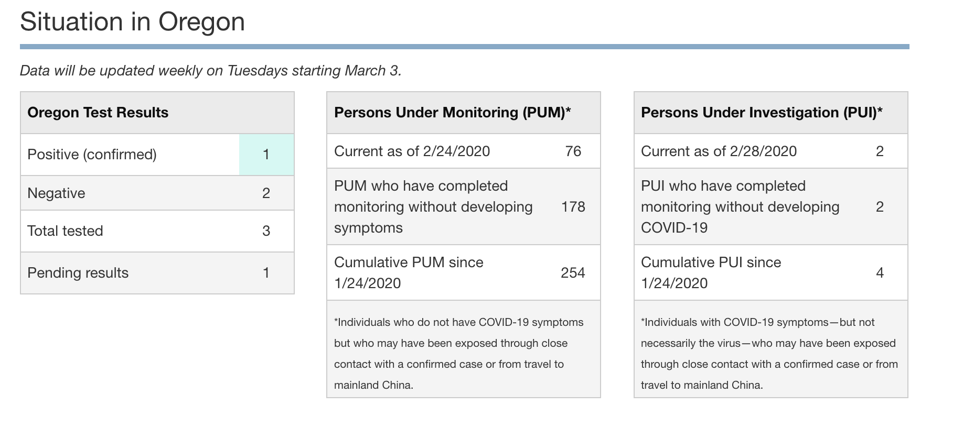963x438 pixels.
Task: Click the weekly update notice text
Action: pos(210,71)
